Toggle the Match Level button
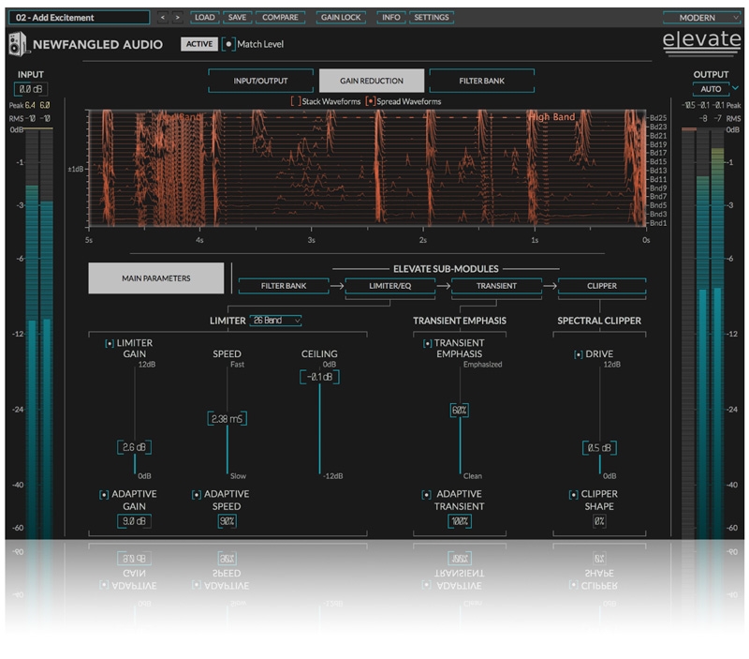This screenshot has width=749, height=659. [x=229, y=44]
